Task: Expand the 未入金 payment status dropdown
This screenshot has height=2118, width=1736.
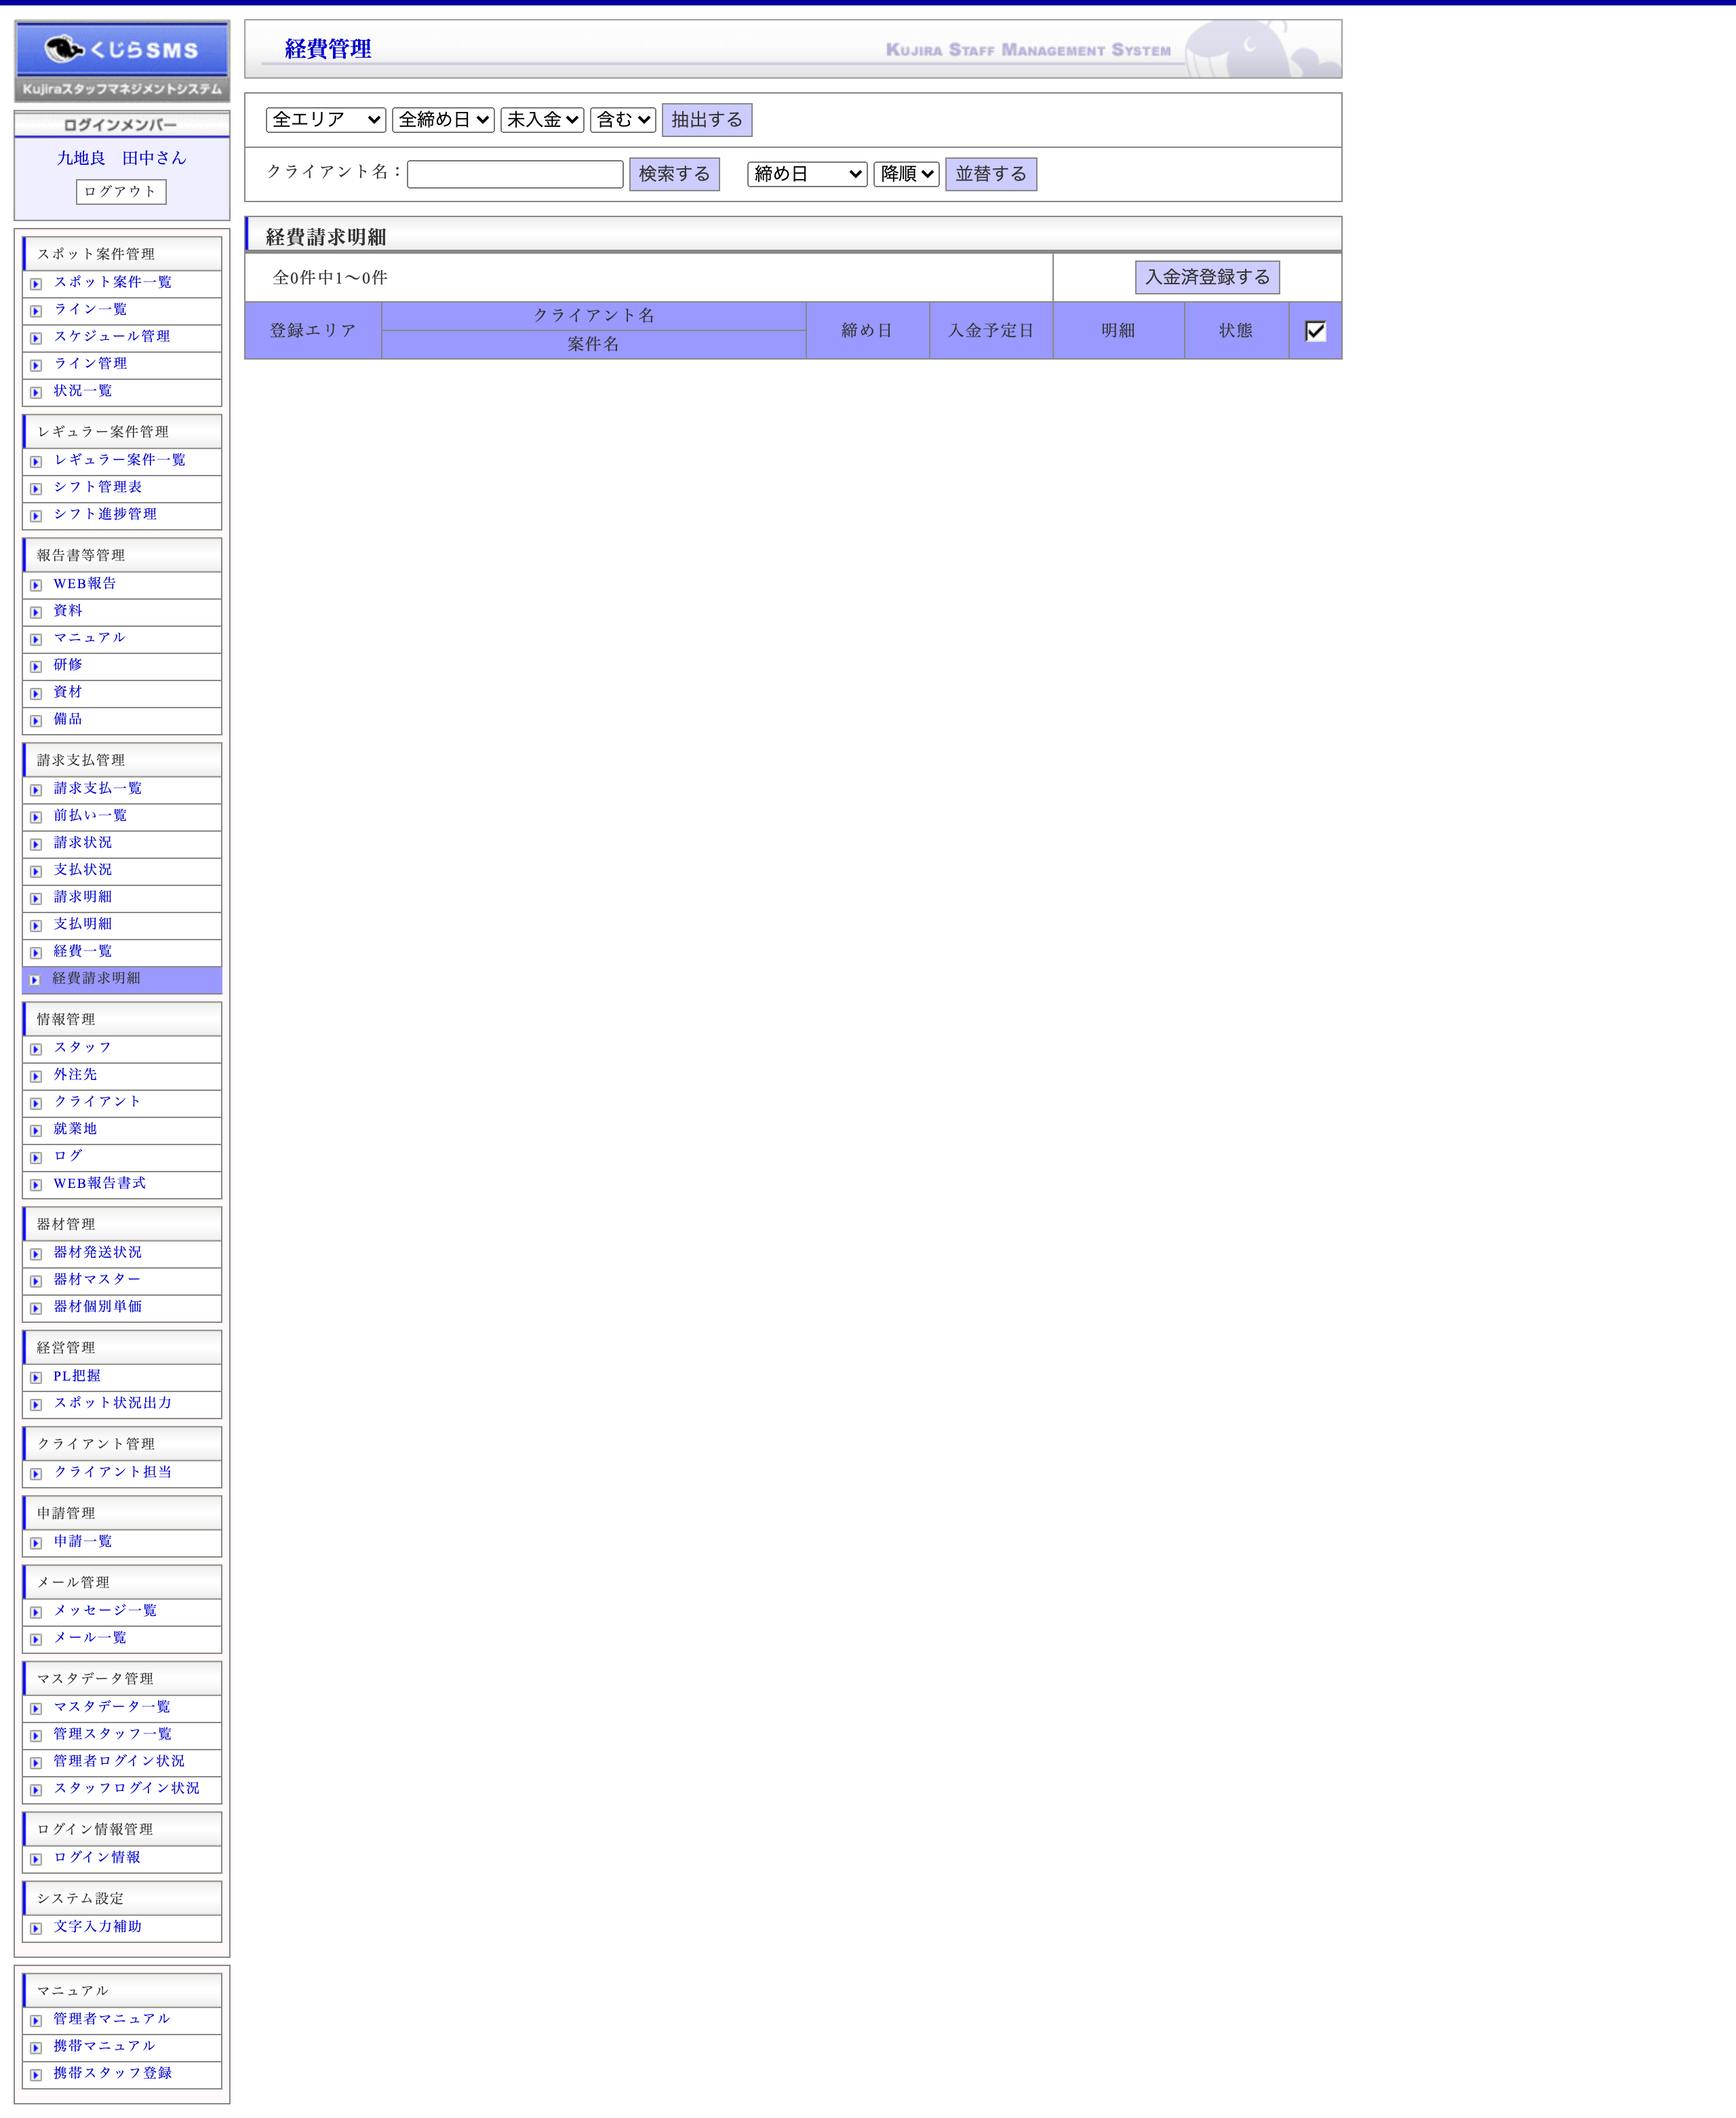Action: [x=542, y=120]
